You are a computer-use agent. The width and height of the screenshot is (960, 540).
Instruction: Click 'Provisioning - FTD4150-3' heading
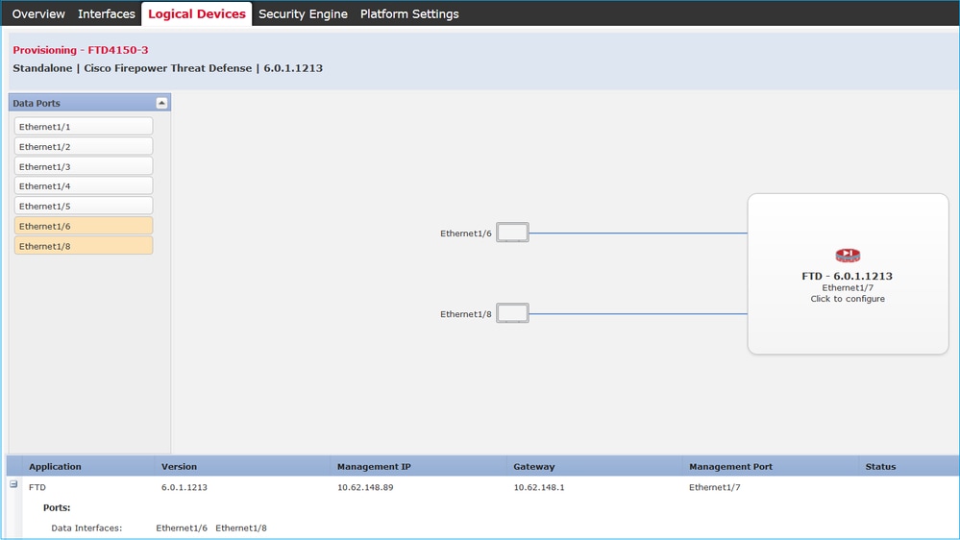pyautogui.click(x=80, y=50)
